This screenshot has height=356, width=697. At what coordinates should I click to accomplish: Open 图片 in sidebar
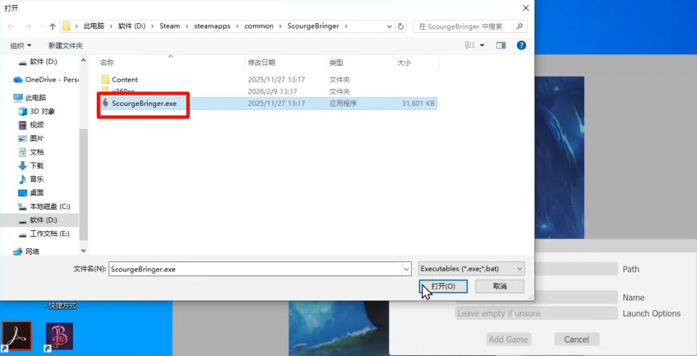coord(31,138)
